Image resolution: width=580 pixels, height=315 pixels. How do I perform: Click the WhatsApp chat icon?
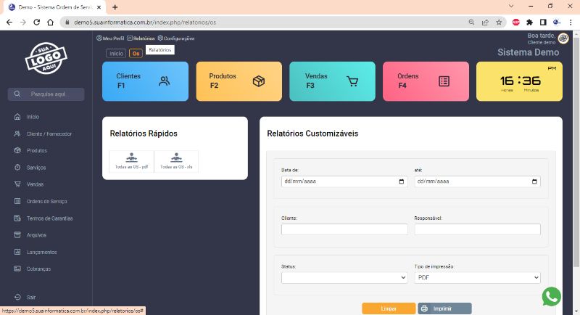[x=552, y=296]
